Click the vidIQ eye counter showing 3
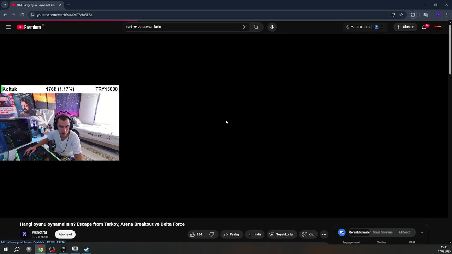The width and height of the screenshot is (452, 254). click(x=367, y=27)
